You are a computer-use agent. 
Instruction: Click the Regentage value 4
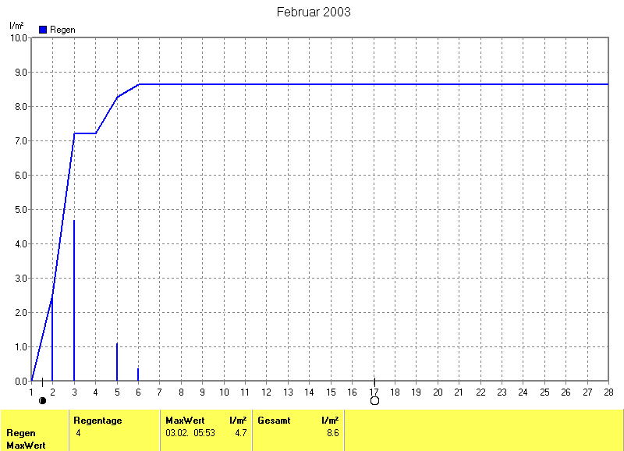[79, 432]
